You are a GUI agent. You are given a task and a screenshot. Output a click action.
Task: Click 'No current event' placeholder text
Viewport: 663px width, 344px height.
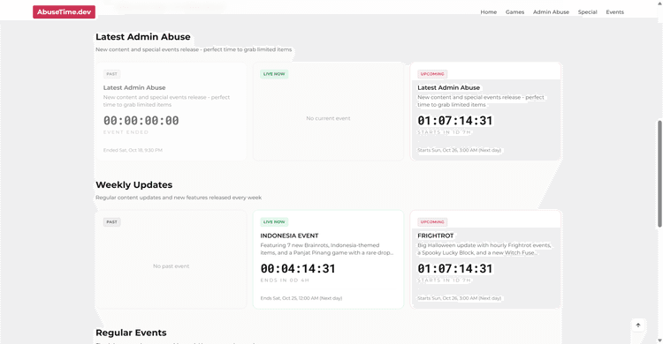[x=328, y=118]
